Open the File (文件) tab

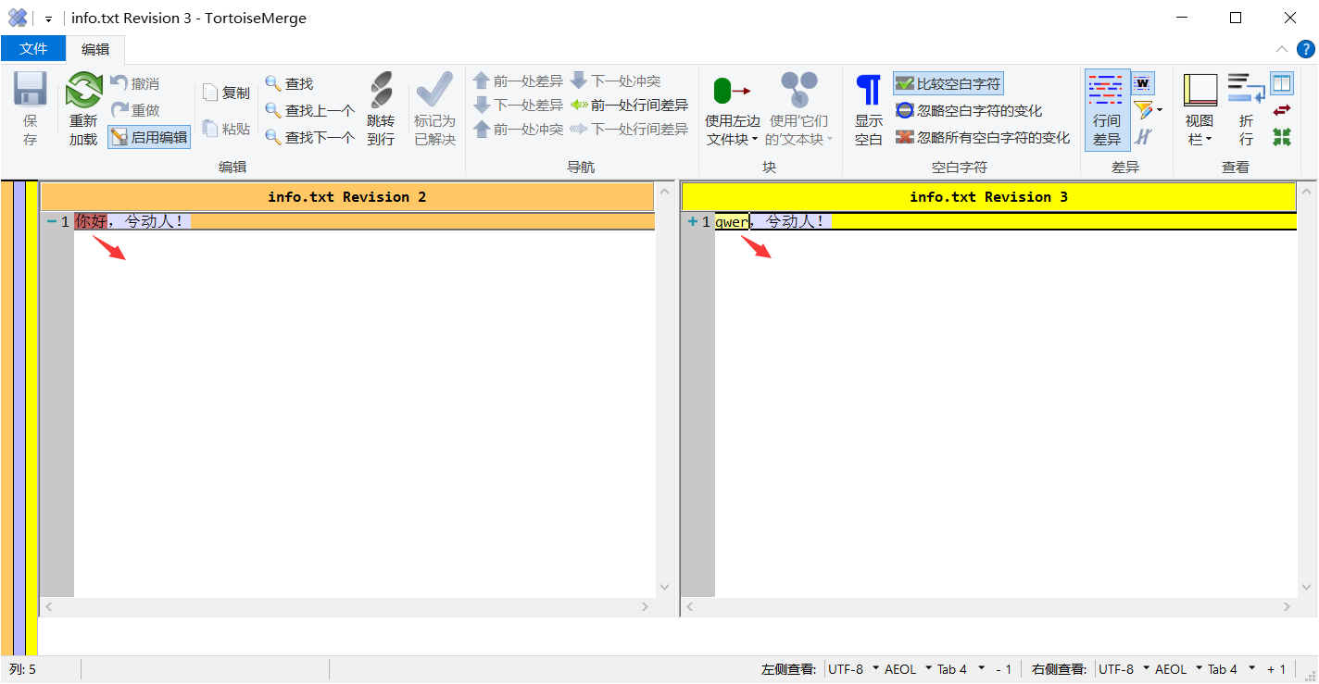point(33,49)
